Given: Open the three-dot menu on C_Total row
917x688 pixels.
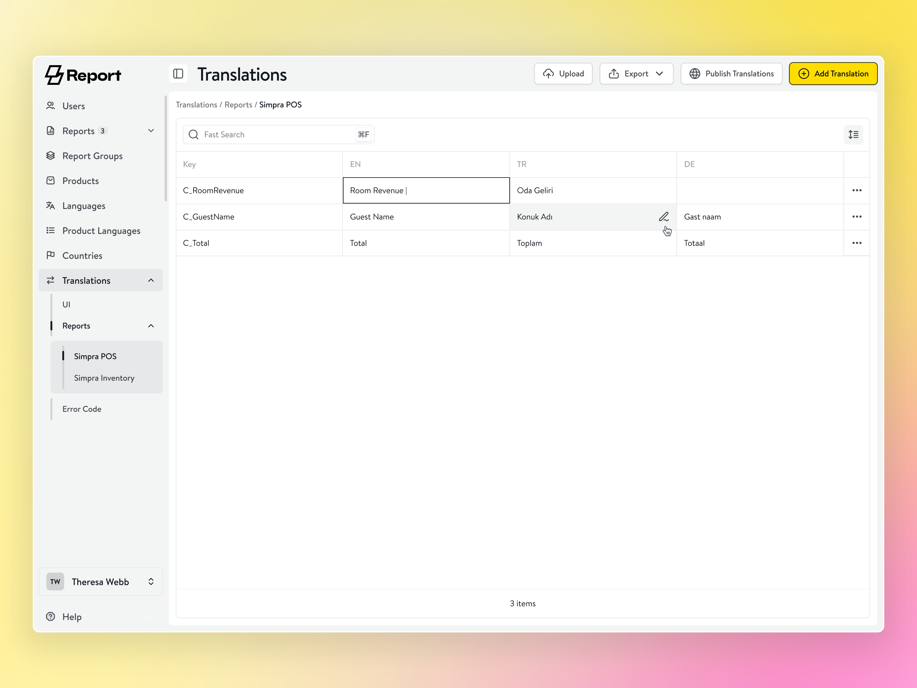Looking at the screenshot, I should click(857, 243).
